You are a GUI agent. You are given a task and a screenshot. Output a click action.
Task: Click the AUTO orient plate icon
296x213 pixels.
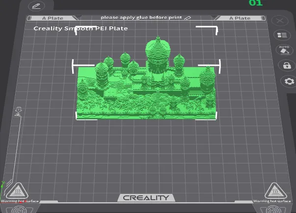pos(284,50)
